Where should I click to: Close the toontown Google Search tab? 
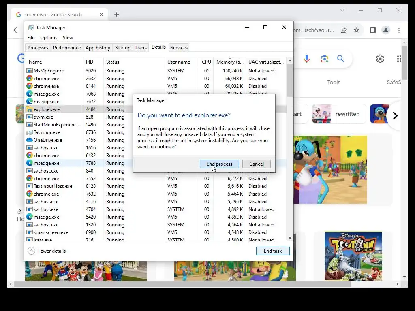click(101, 15)
